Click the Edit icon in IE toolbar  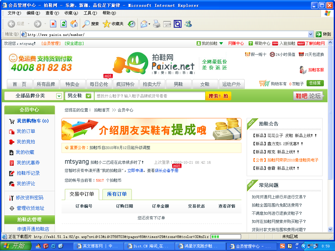(x=167, y=24)
